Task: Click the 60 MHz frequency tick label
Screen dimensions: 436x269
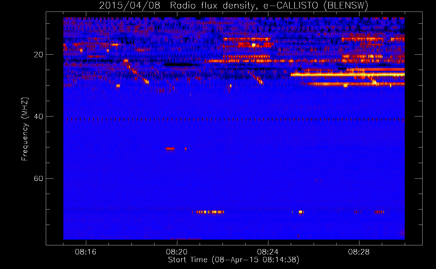Action: 38,179
